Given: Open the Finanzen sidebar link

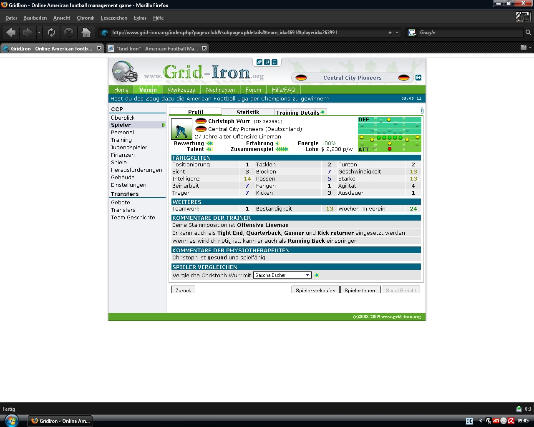Looking at the screenshot, I should (x=123, y=155).
